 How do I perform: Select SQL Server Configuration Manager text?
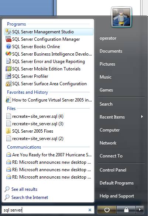46,39
